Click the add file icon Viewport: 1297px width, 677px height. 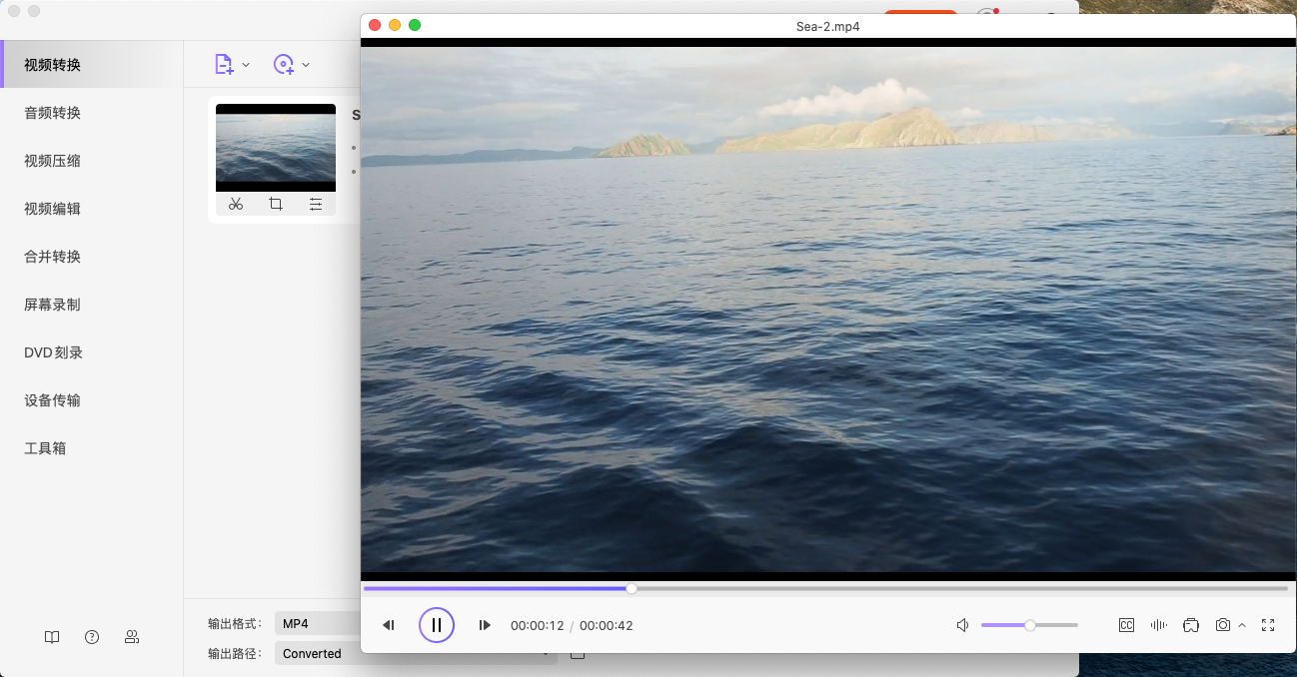(224, 65)
